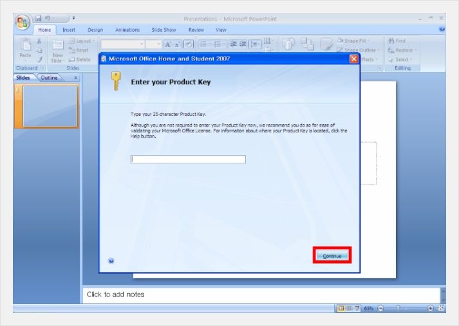Screen dimensions: 459x326
Task: Switch to Slide Sorter view icon
Action: coord(349,308)
